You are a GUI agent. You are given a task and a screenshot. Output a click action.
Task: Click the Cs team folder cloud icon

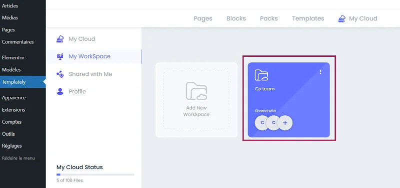pos(261,75)
